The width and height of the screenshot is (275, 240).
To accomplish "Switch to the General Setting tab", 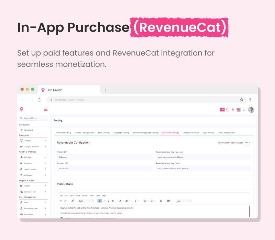I will [x=64, y=133].
